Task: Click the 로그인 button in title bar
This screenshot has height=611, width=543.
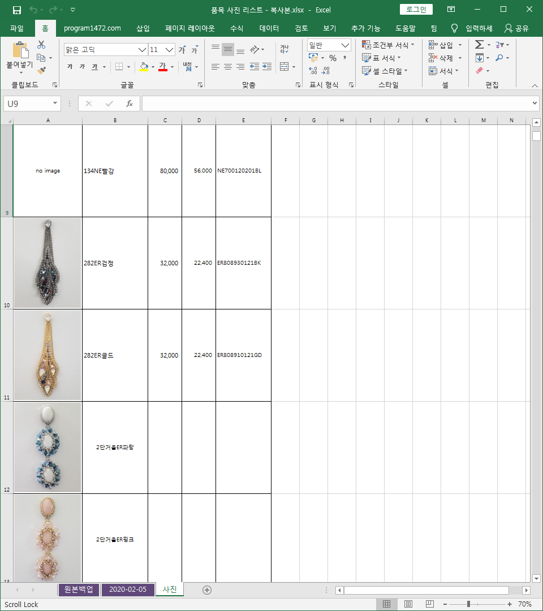Action: pos(416,10)
